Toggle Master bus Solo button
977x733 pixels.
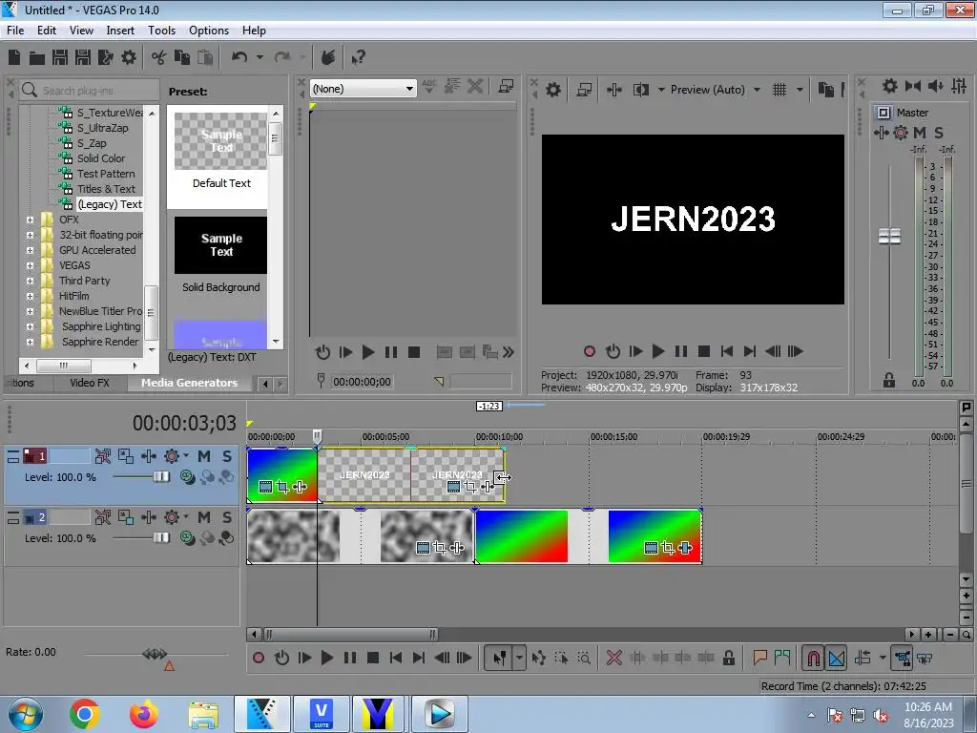point(939,132)
